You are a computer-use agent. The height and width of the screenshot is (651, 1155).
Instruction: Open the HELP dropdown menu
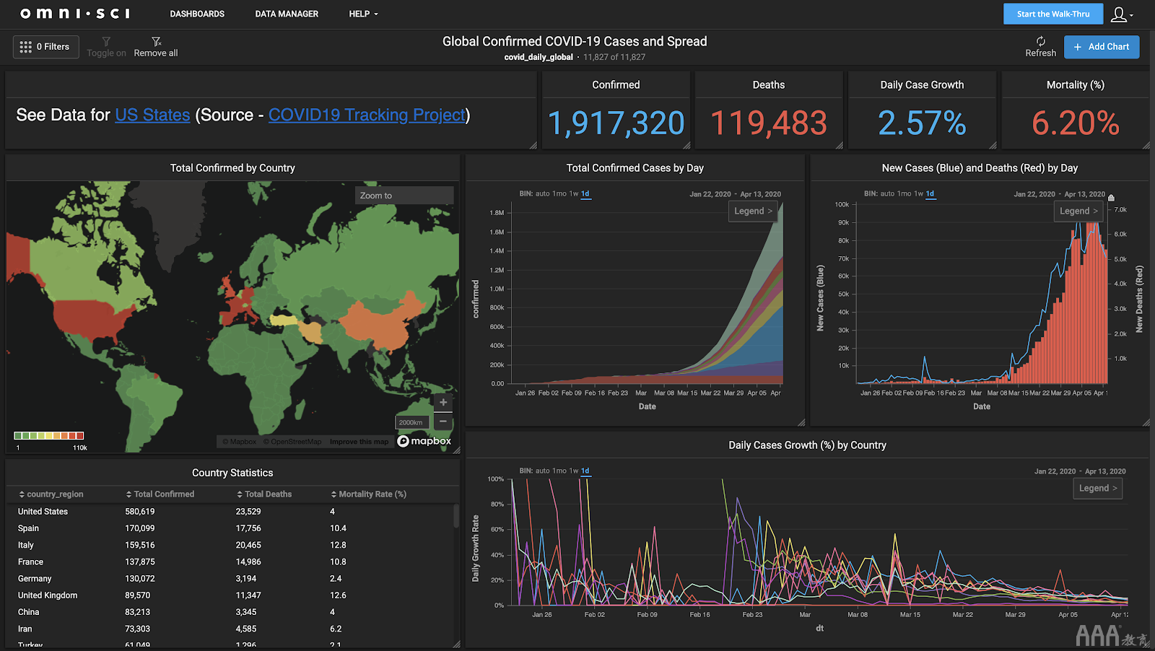[363, 14]
